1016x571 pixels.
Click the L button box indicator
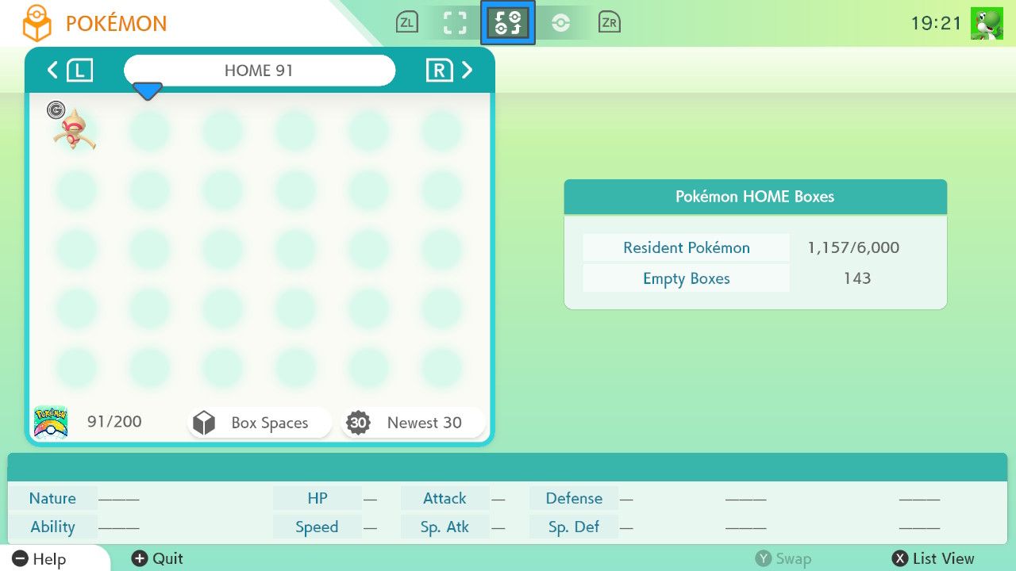(79, 71)
